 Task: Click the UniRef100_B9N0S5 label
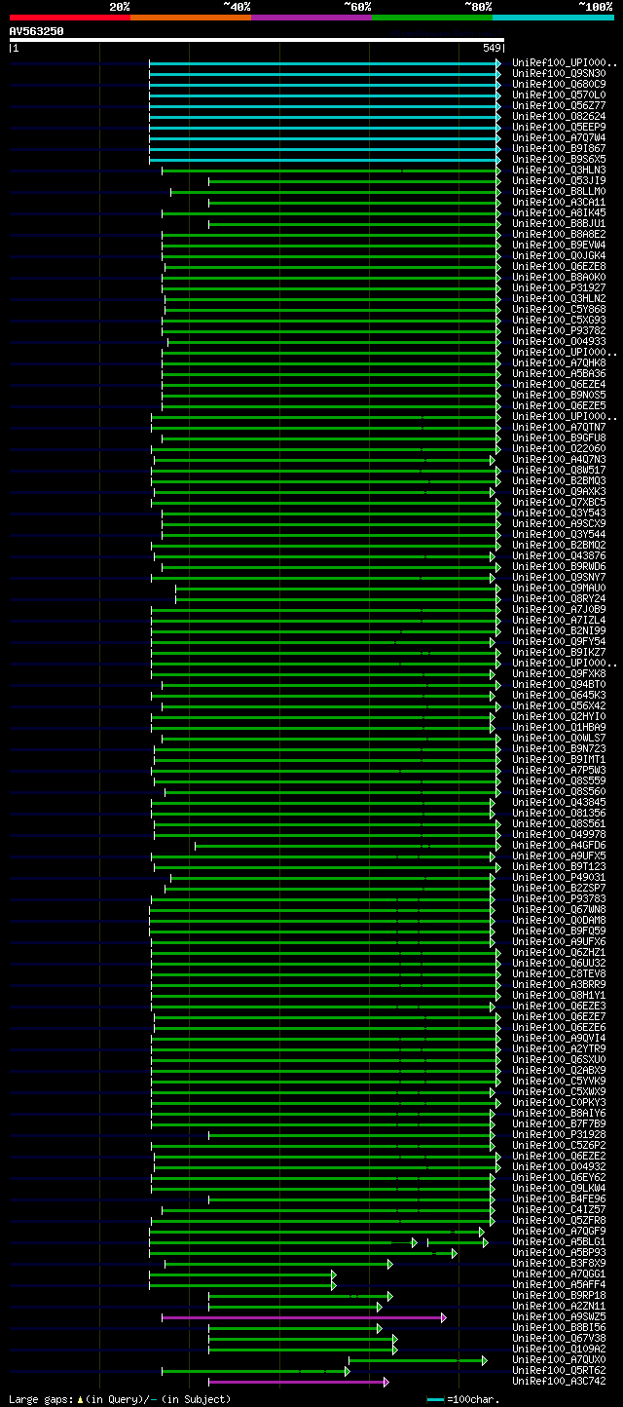(x=559, y=395)
